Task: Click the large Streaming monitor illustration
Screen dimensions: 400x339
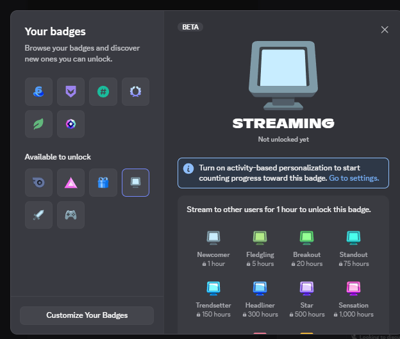Action: [283, 76]
